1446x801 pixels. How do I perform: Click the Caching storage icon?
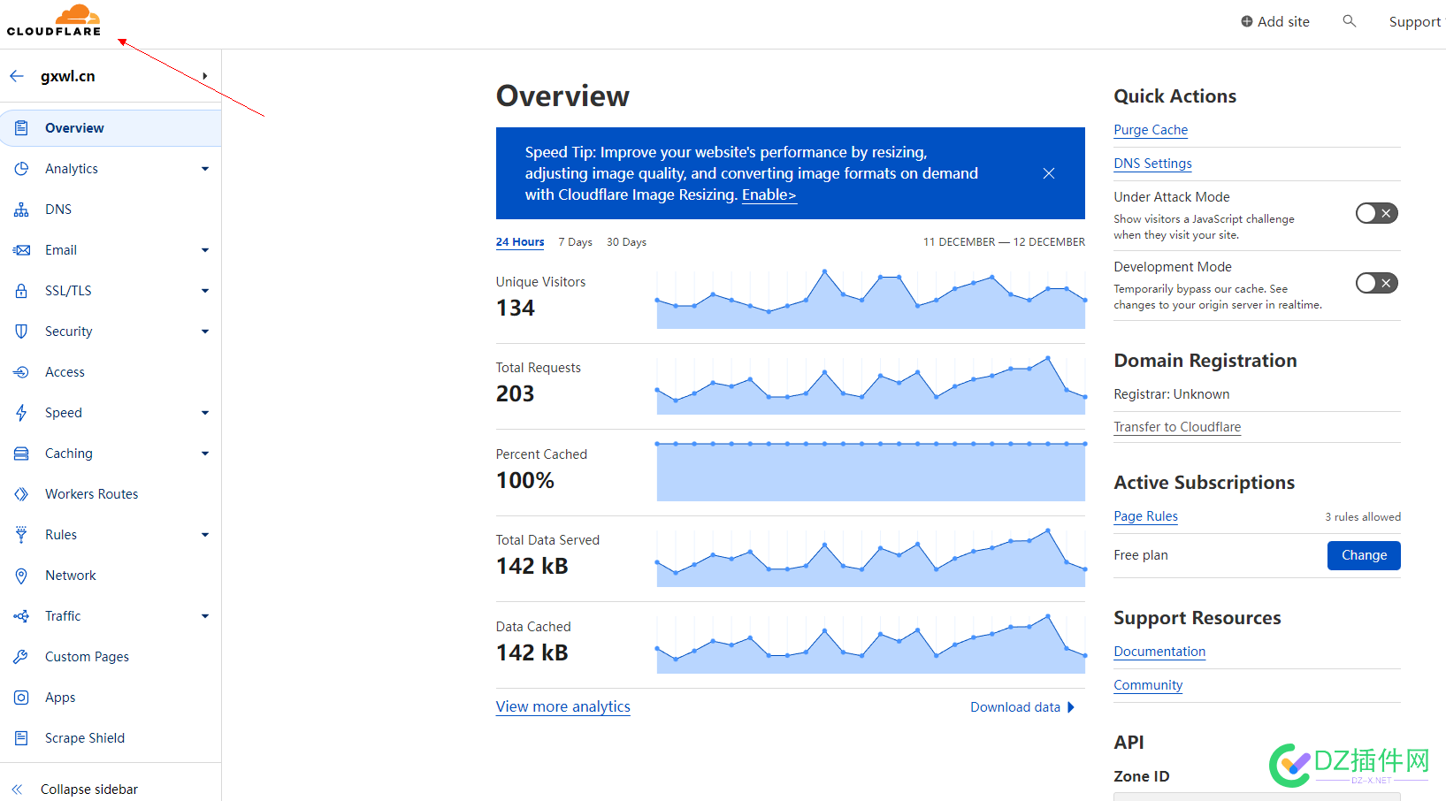tap(21, 454)
